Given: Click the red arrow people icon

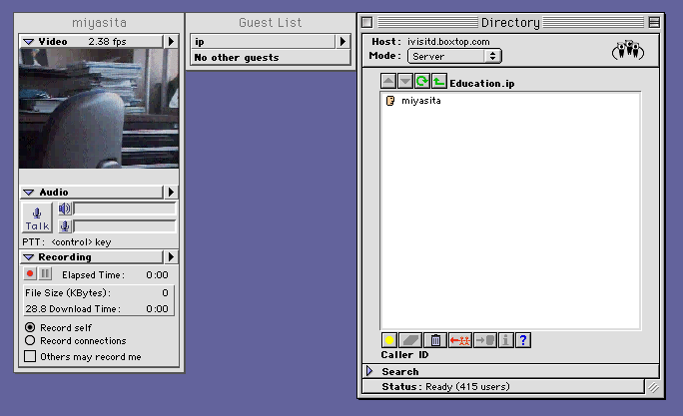Looking at the screenshot, I should tap(460, 340).
